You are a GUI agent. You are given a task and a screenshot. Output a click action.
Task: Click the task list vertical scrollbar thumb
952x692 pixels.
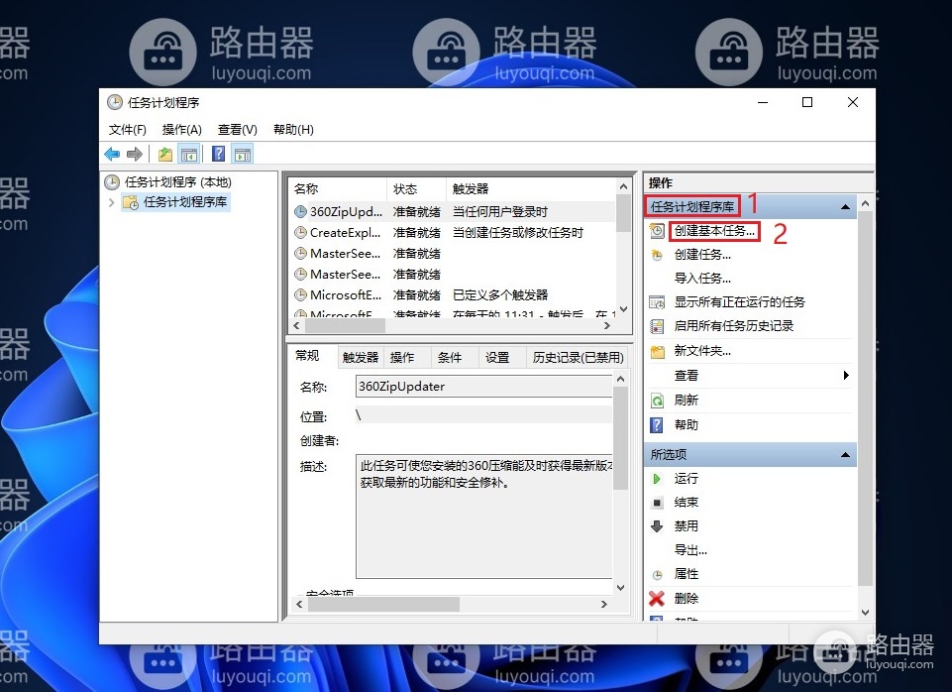[623, 212]
